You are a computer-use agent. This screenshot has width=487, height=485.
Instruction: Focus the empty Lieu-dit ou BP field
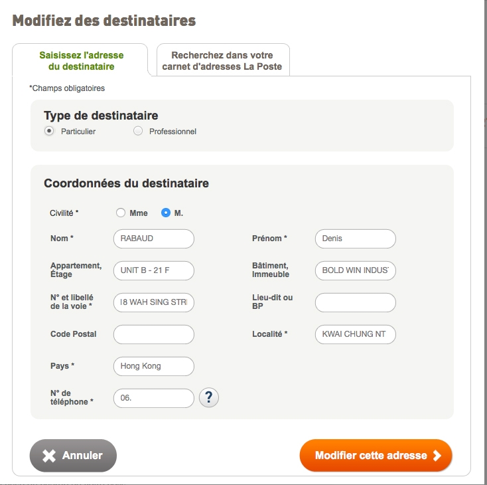click(355, 302)
